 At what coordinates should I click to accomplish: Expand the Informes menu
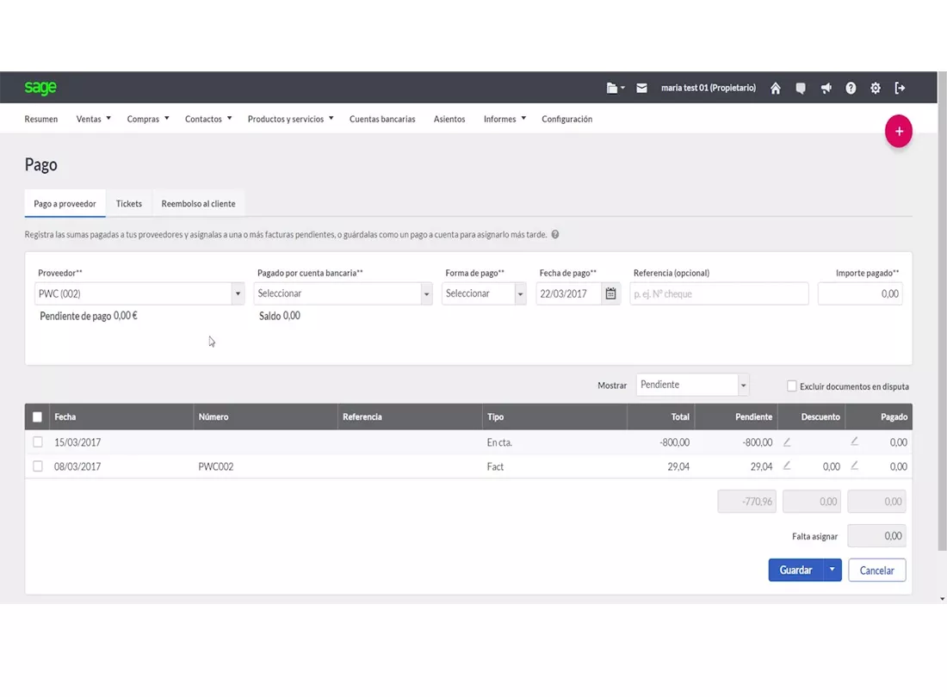[x=504, y=119]
